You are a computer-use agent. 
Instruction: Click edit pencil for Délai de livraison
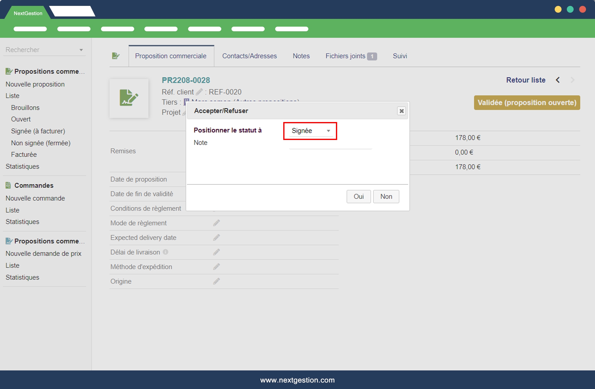coord(216,252)
